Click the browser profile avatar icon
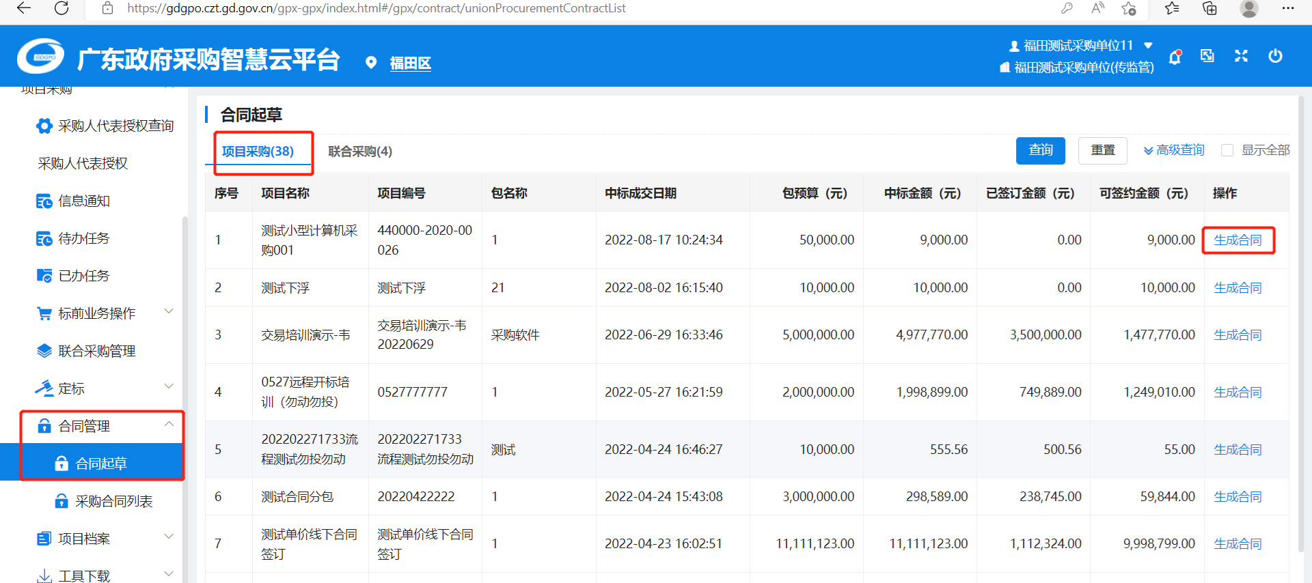This screenshot has width=1312, height=583. pyautogui.click(x=1248, y=8)
